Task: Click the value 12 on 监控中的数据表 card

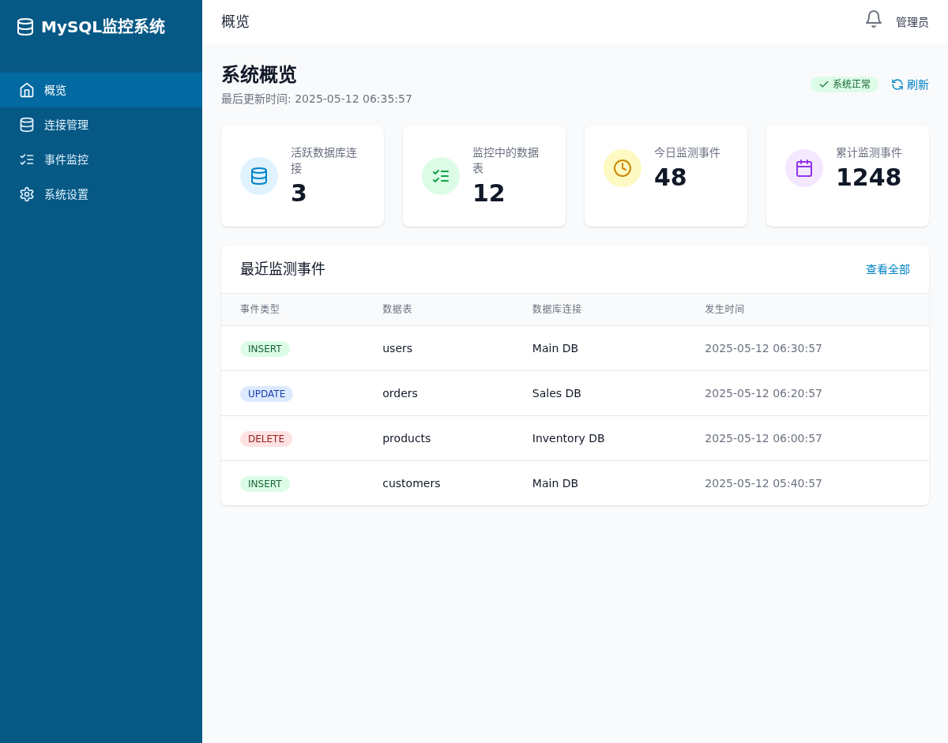Action: click(x=489, y=193)
